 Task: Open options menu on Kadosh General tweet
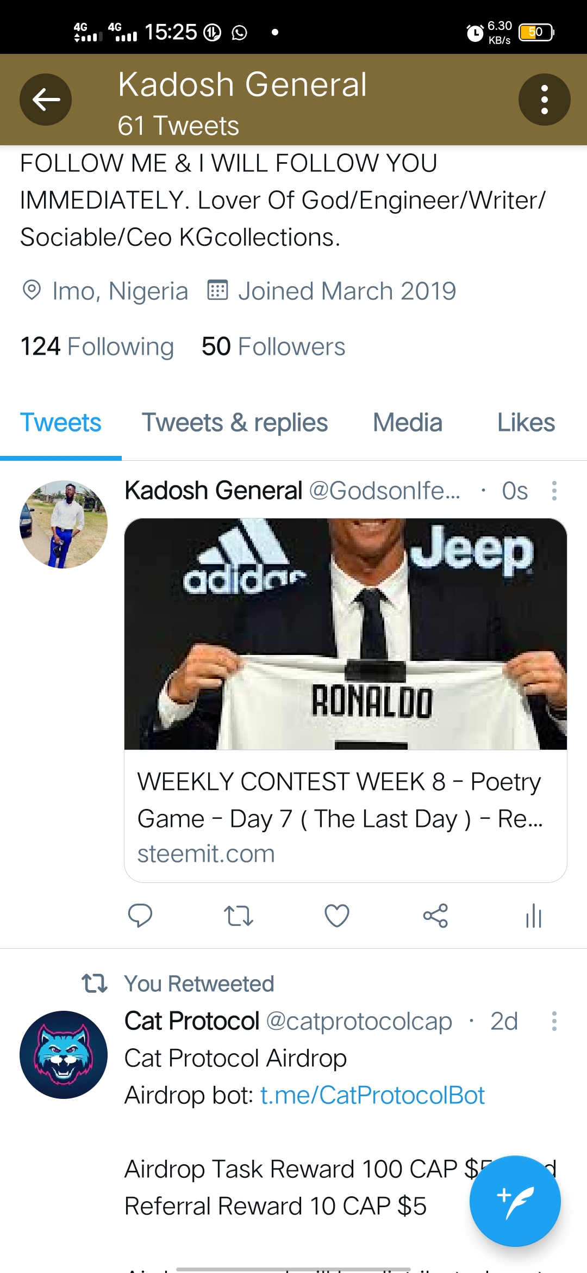pos(554,491)
